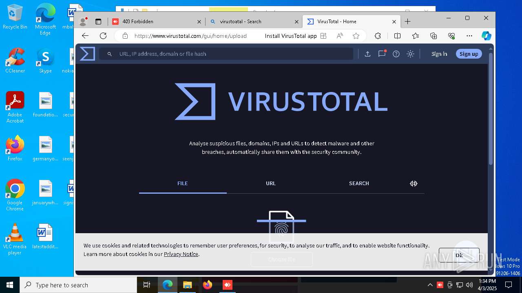Select the URL tab

click(271, 184)
